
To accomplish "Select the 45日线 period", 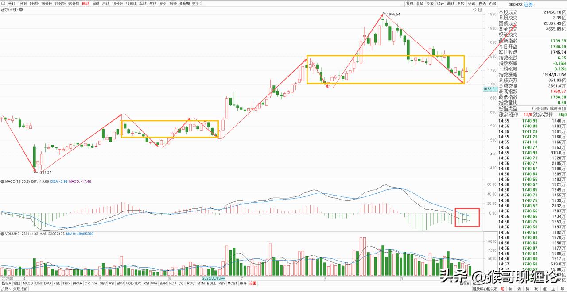I will 131,4.
